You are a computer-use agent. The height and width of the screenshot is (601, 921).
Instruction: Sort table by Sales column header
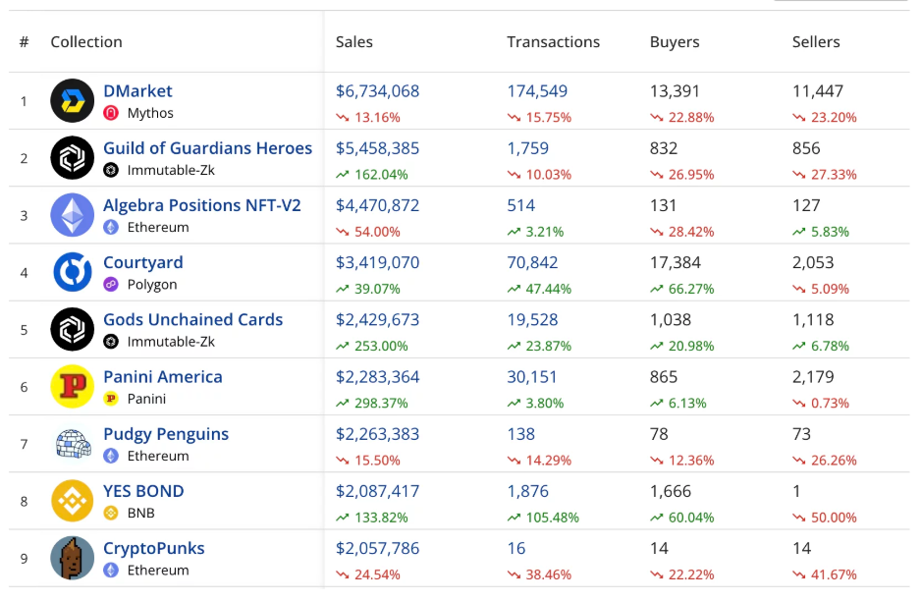354,42
